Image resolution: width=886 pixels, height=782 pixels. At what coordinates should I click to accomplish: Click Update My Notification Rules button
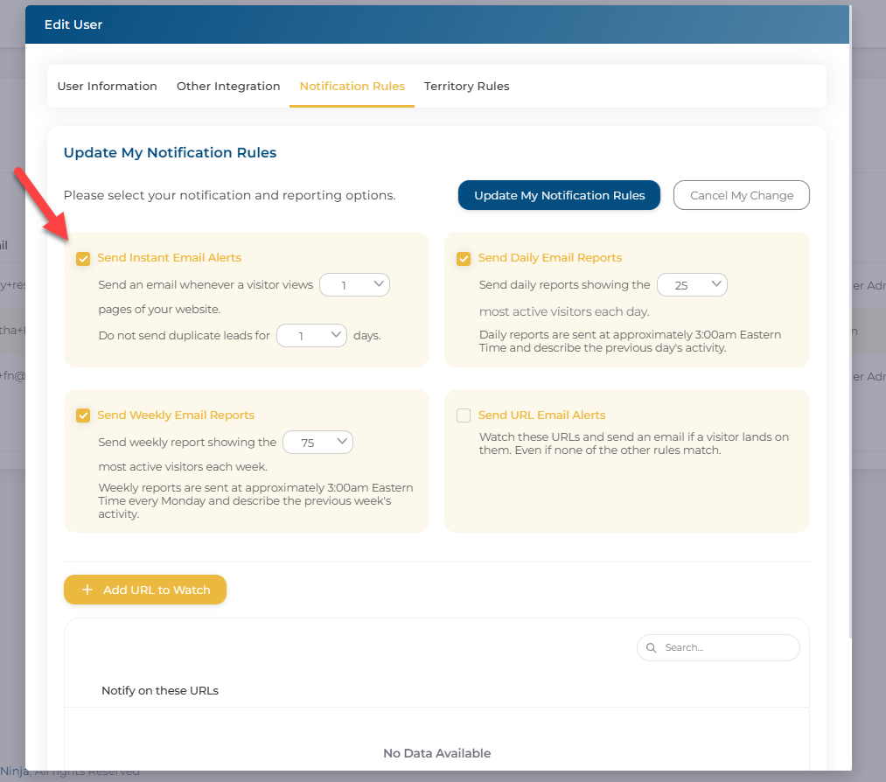(559, 195)
